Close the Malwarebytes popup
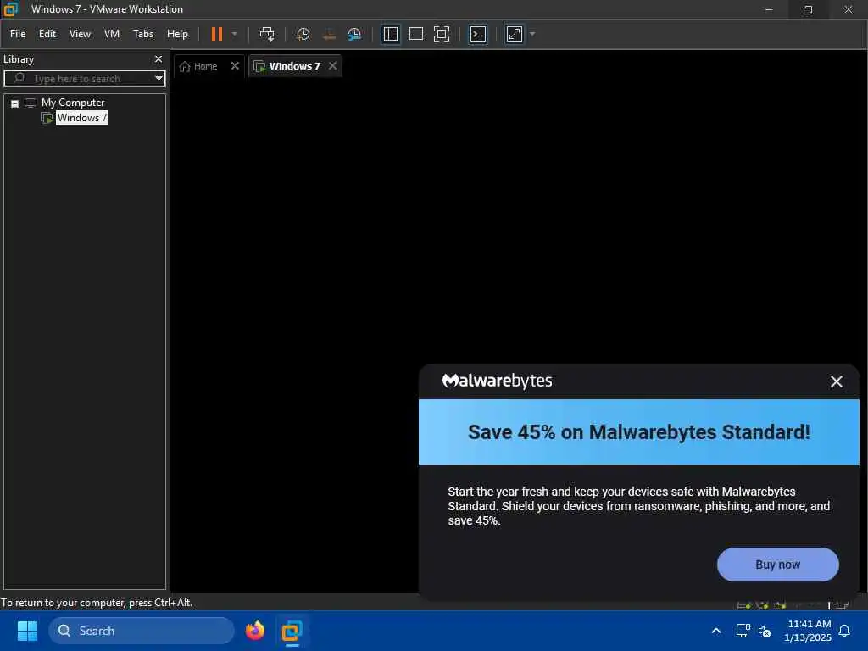This screenshot has width=868, height=651. click(837, 381)
